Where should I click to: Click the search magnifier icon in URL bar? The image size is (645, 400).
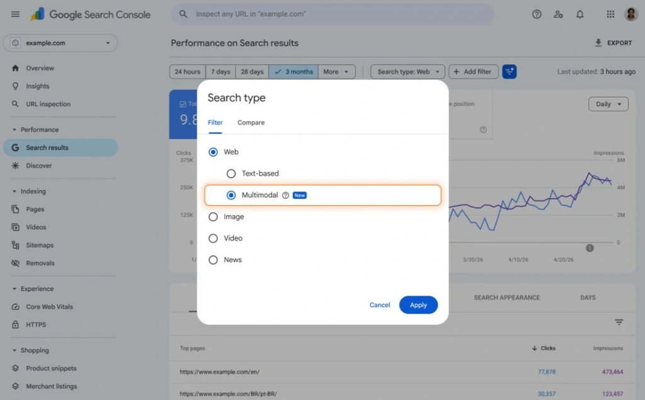click(183, 14)
